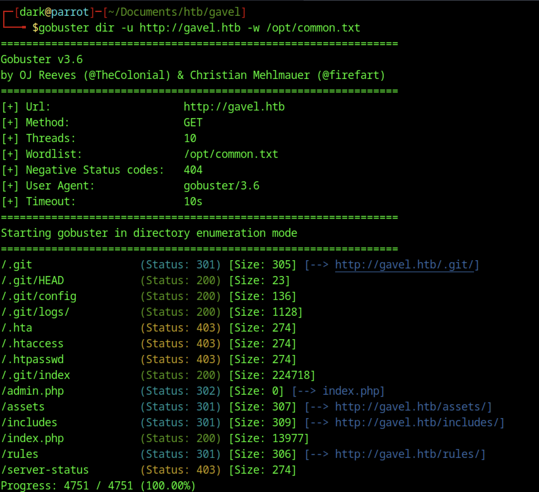This screenshot has height=492, width=539.
Task: Click the User Agent value gobuster/3.6
Action: coord(221,186)
